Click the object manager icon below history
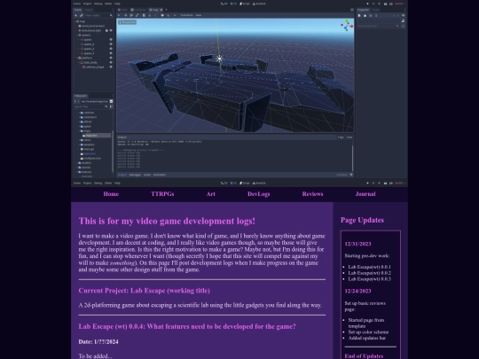The height and width of the screenshot is (359, 479). [404, 20]
